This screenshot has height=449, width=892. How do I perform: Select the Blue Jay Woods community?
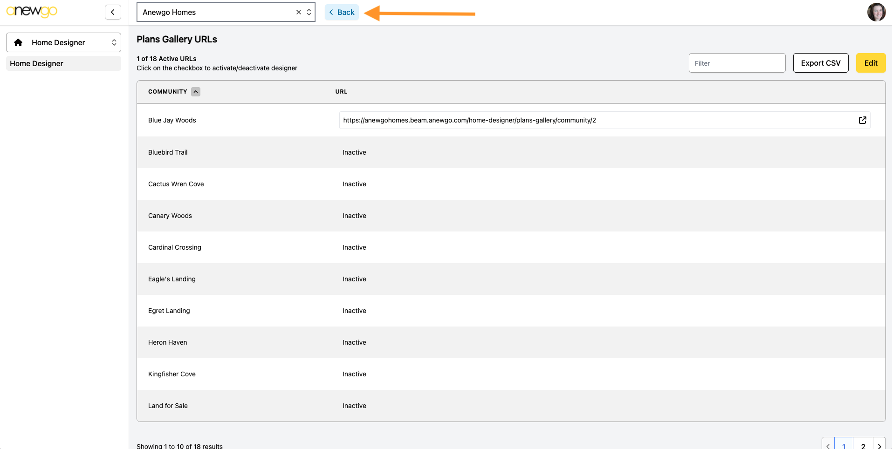click(x=172, y=120)
